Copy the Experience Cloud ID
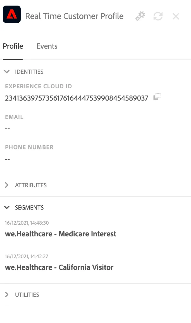The width and height of the screenshot is (191, 323). (157, 97)
